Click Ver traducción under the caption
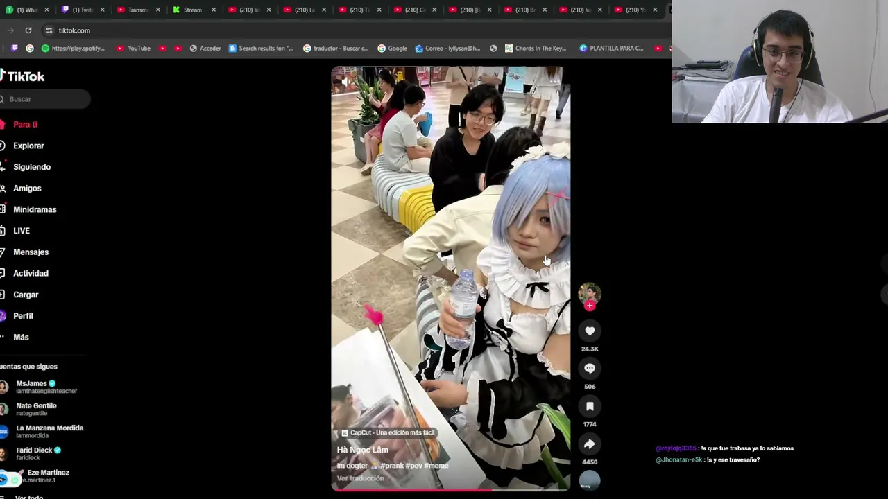Viewport: 888px width, 499px height. click(x=360, y=478)
